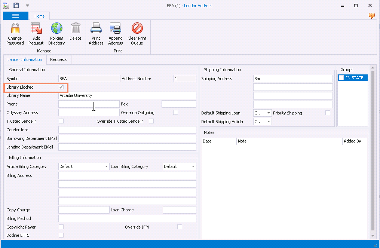Uncheck the Library Blocked checkbox
The height and width of the screenshot is (248, 380).
[61, 87]
